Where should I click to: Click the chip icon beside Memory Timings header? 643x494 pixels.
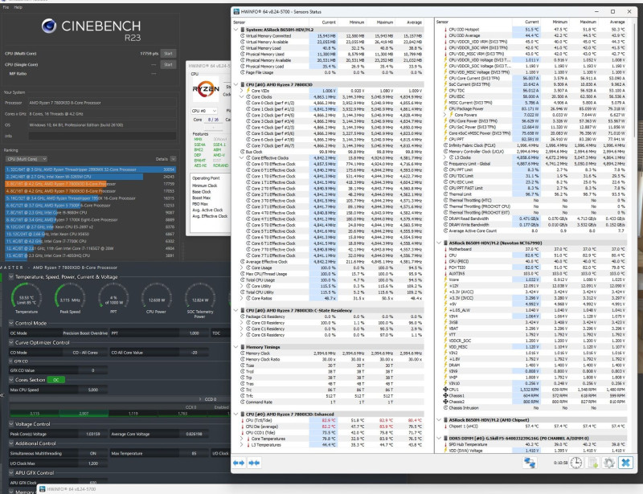(243, 347)
